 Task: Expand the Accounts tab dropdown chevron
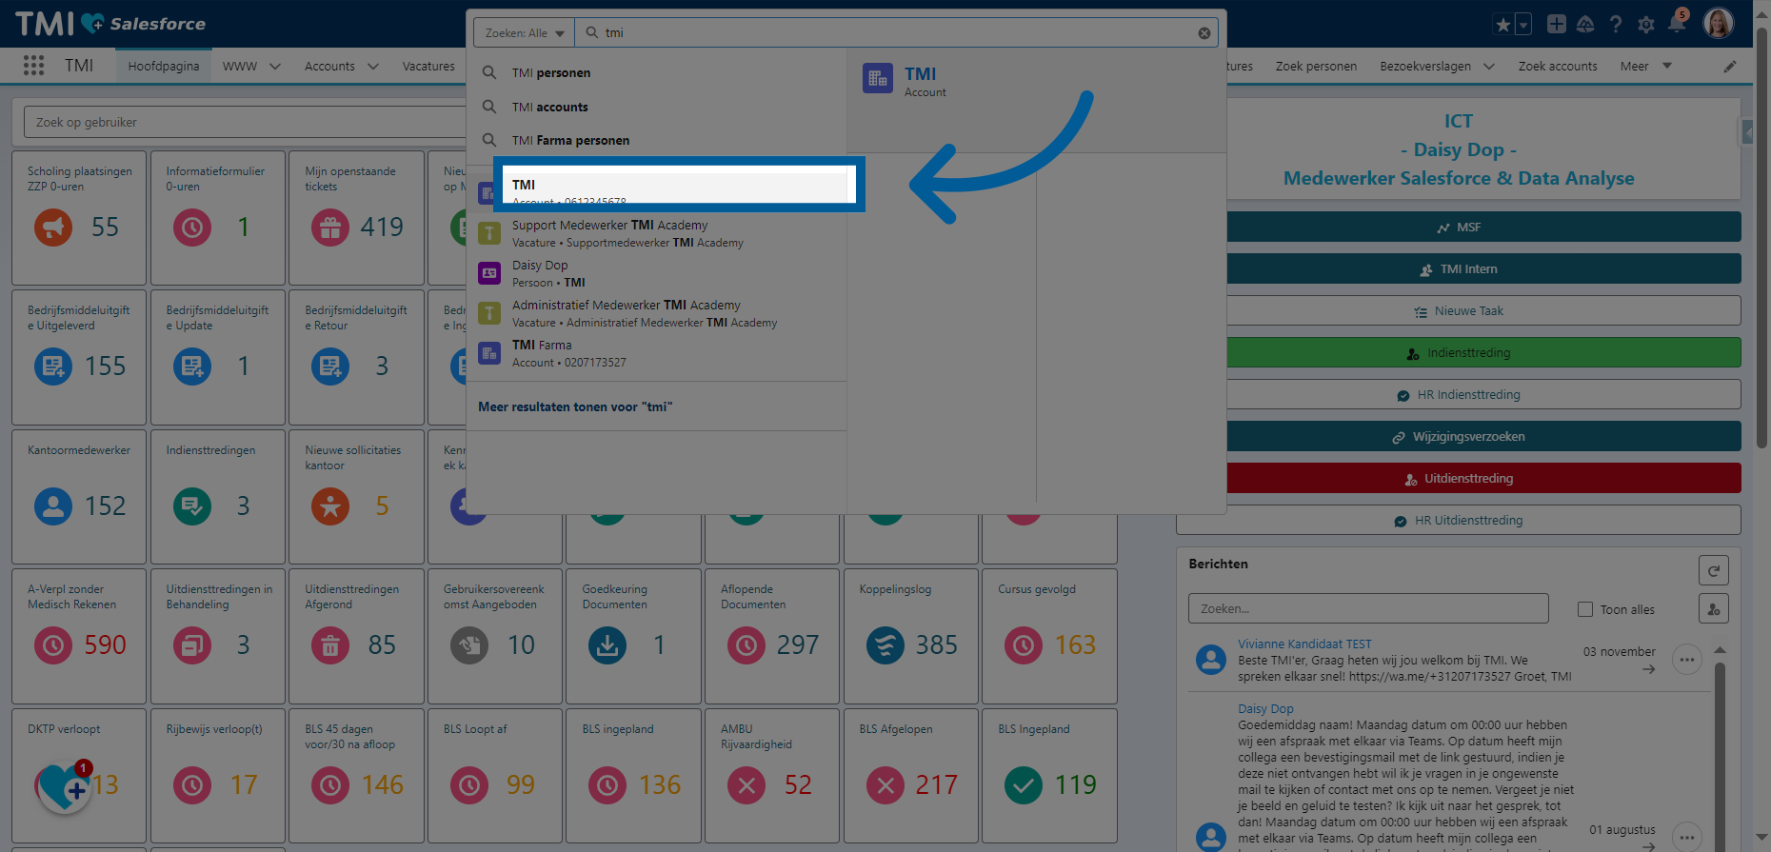pyautogui.click(x=372, y=66)
